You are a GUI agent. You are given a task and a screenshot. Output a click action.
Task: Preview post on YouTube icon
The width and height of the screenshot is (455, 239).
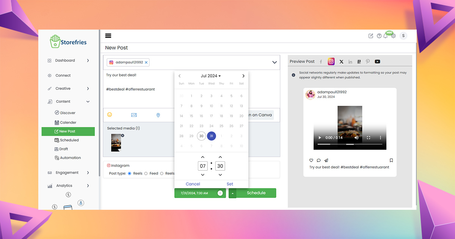point(377,61)
